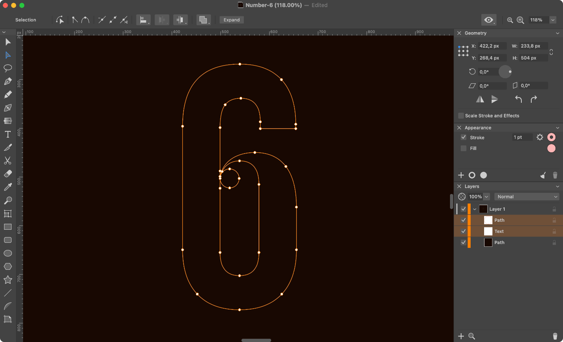The image size is (563, 342).
Task: Click the zoom in magnifier icon
Action: point(521,20)
